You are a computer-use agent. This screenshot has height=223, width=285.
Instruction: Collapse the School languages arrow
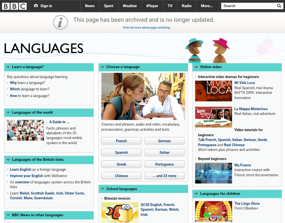point(103,189)
